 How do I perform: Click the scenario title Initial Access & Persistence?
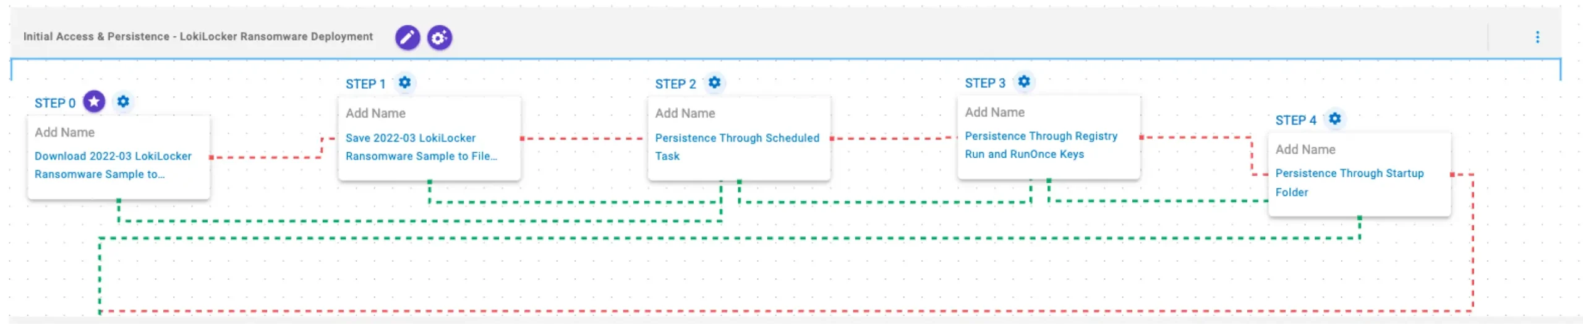click(x=198, y=37)
